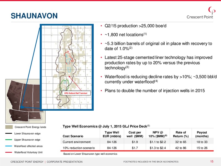Click the '42 to 86' rate of return cell

tap(181, 148)
